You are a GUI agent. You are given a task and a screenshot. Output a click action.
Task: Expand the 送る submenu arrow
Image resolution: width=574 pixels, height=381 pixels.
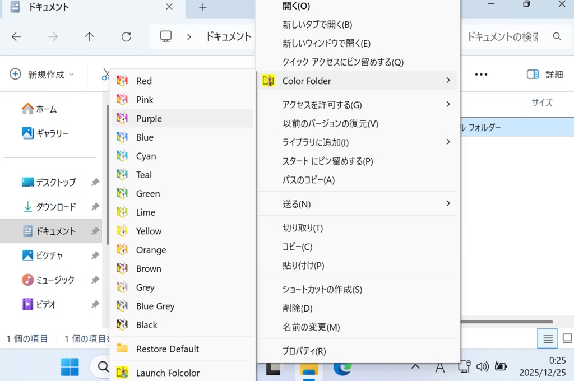pos(448,203)
